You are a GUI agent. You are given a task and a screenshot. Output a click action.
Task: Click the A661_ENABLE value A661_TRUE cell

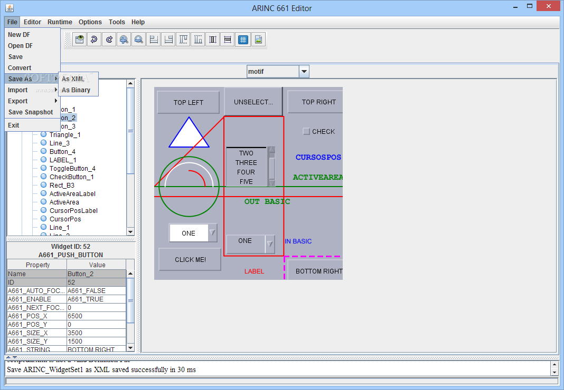pyautogui.click(x=97, y=299)
